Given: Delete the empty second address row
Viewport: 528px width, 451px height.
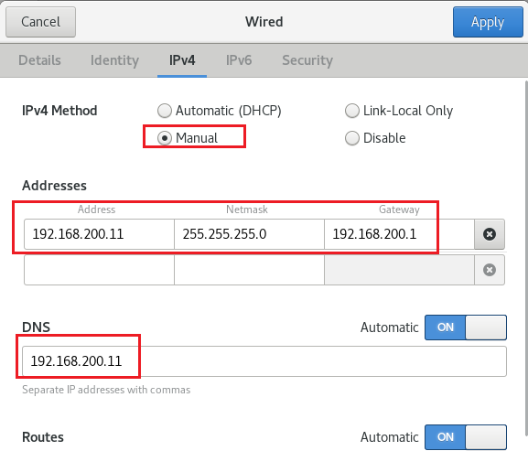Looking at the screenshot, I should tap(490, 270).
